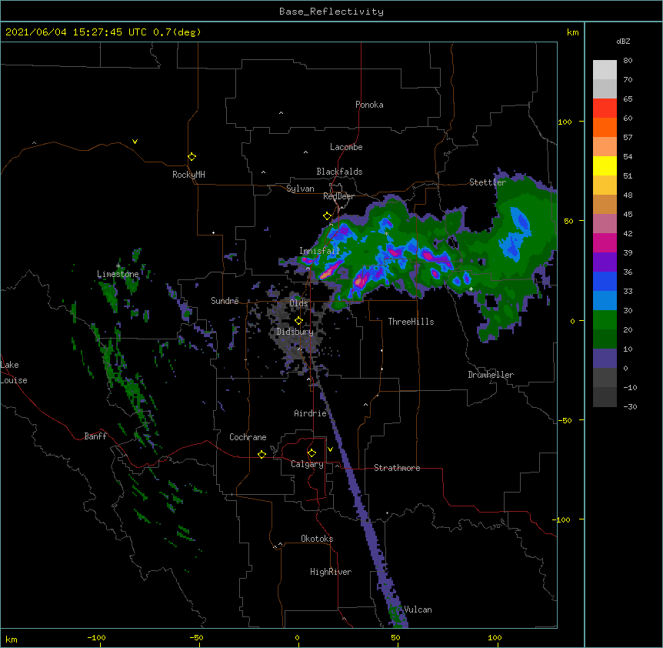
Task: Click the Blackfalds label
Action: (339, 172)
